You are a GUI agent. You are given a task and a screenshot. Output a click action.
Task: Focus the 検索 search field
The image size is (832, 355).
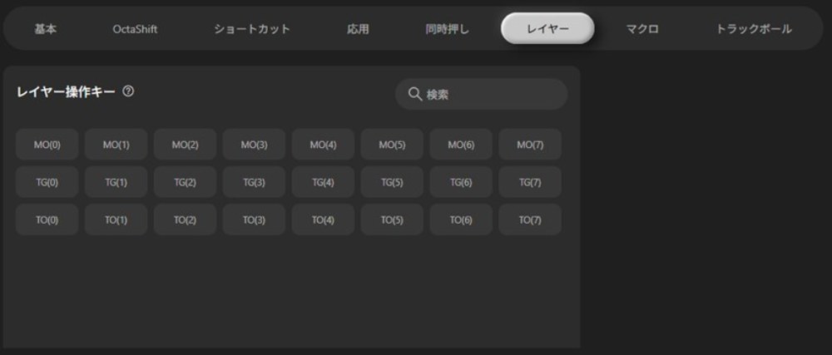click(481, 94)
